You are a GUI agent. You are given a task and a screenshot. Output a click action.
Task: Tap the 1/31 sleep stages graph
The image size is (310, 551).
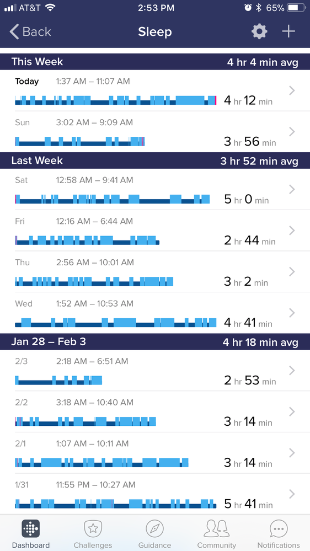(116, 504)
